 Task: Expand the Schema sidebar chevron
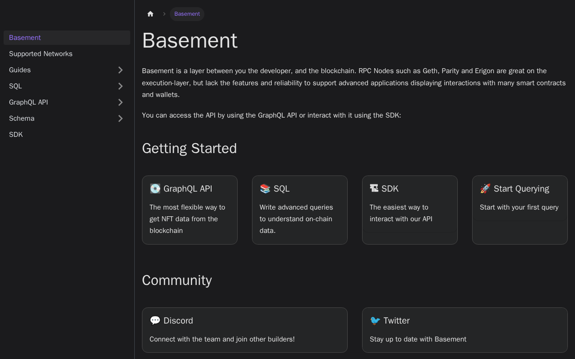point(120,118)
